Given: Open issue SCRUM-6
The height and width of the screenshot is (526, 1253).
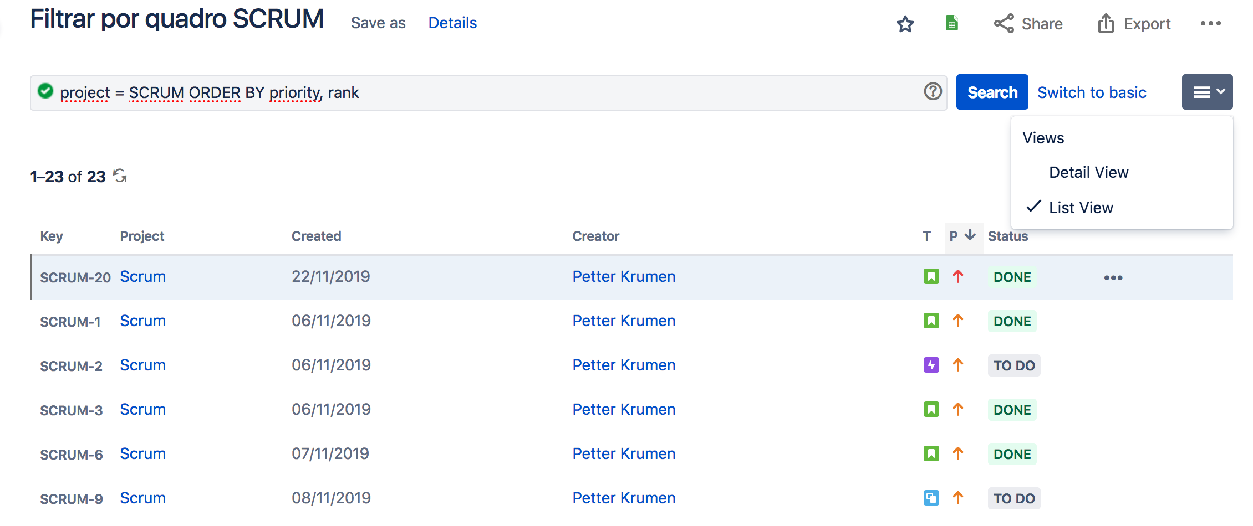Looking at the screenshot, I should (x=71, y=455).
